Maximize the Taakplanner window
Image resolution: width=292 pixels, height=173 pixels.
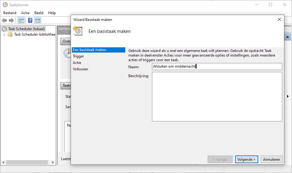[x=271, y=5]
